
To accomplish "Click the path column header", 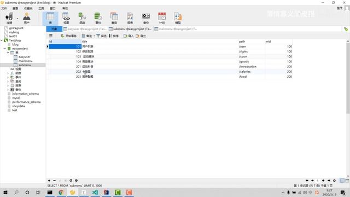I will (x=252, y=42).
